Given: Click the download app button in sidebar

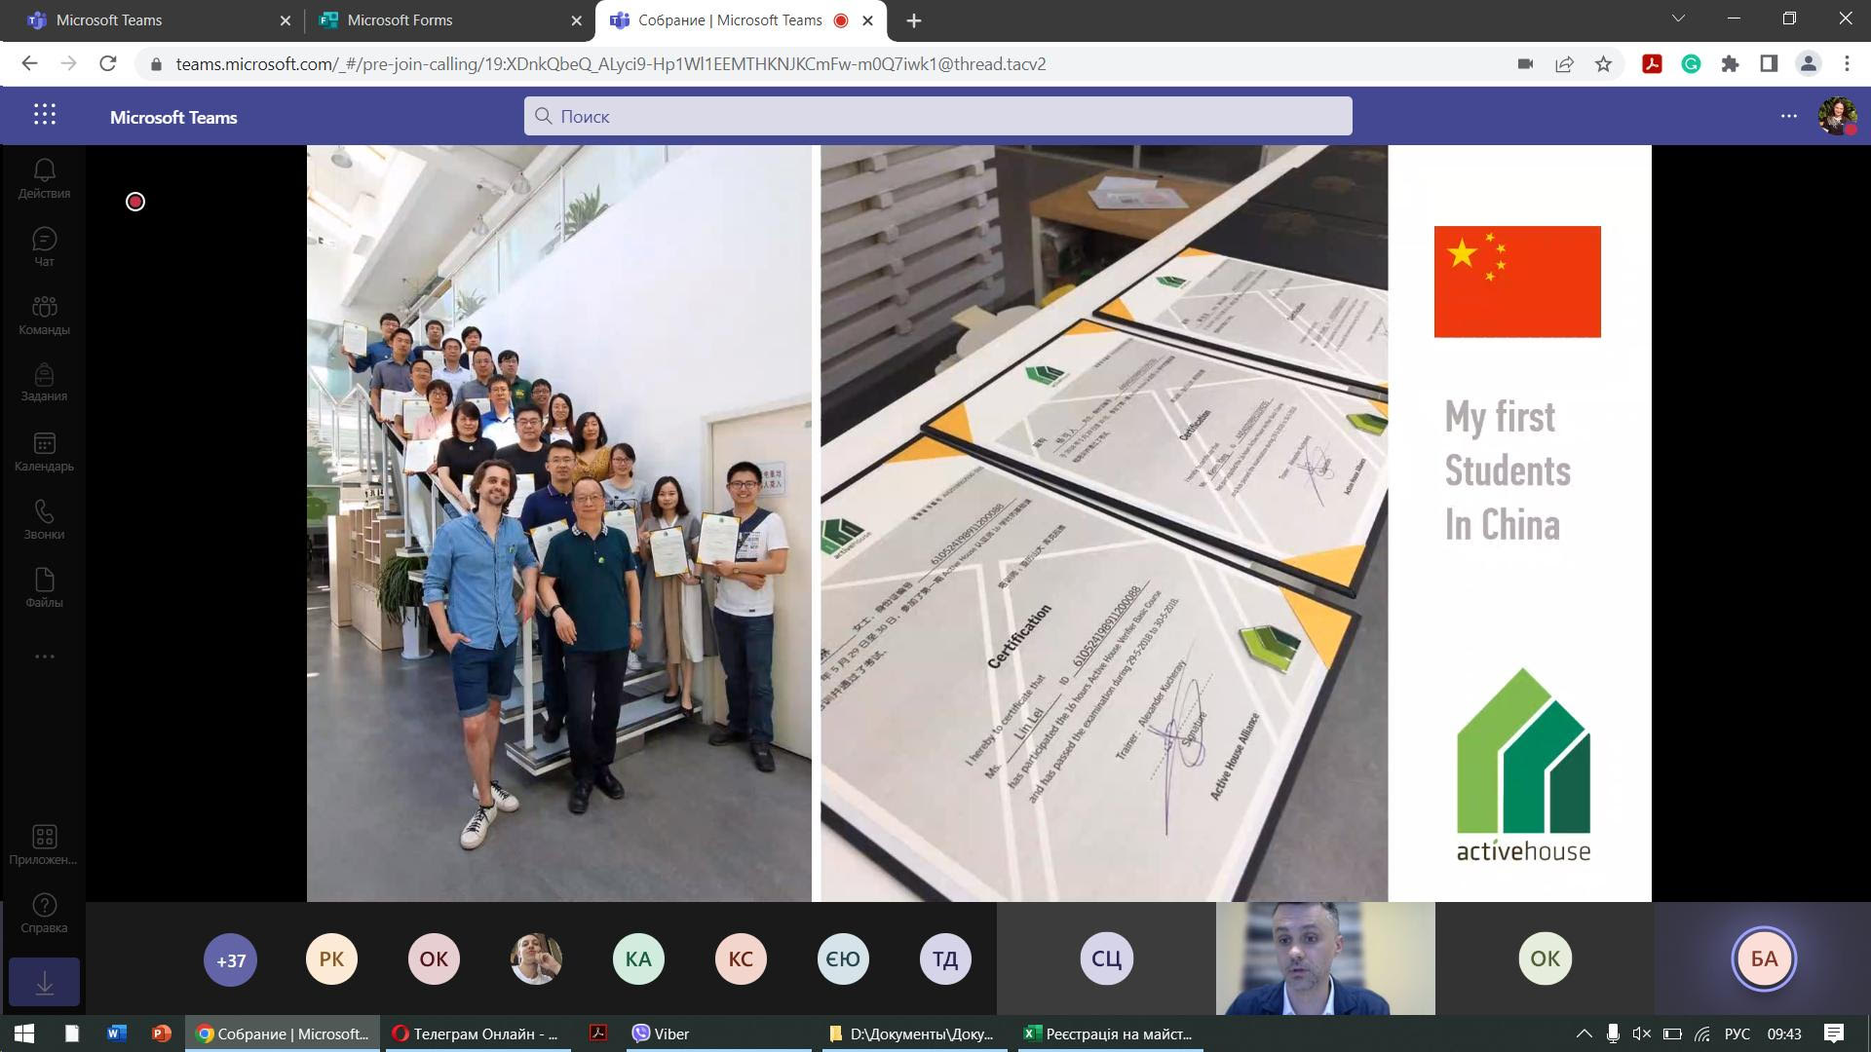Looking at the screenshot, I should coord(44,982).
